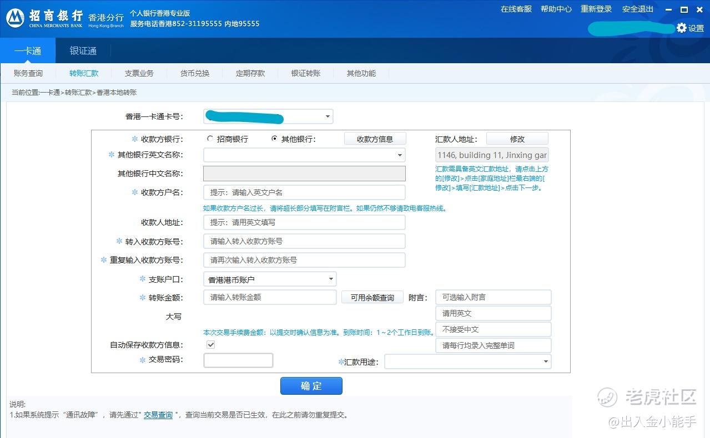This screenshot has width=710, height=438.
Task: Click the 收款方信息 button
Action: pyautogui.click(x=375, y=139)
